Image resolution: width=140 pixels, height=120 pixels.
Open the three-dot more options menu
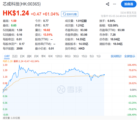(x=115, y=4)
